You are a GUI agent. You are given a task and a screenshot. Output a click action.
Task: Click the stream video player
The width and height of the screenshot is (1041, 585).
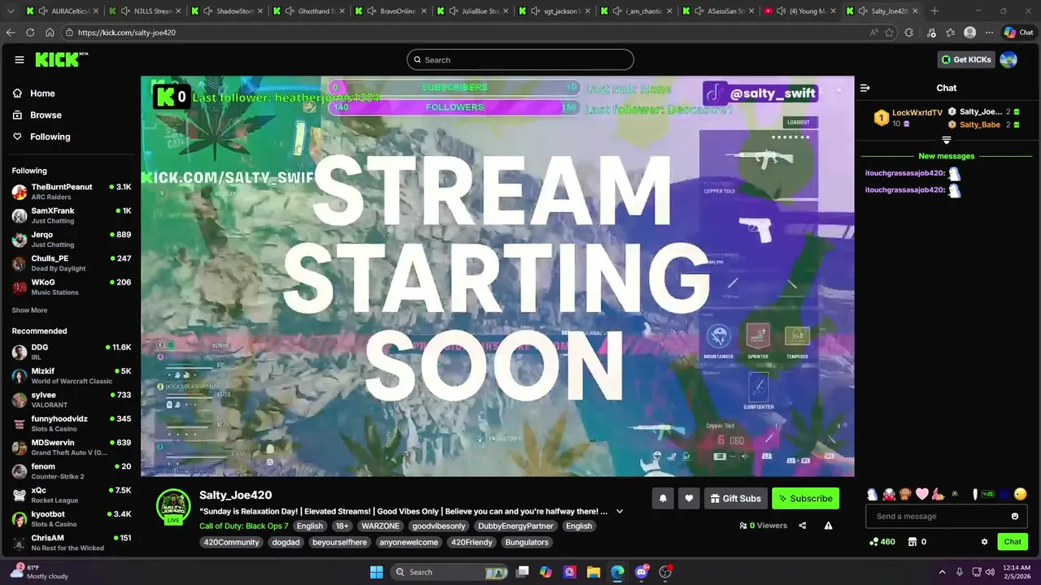(x=498, y=276)
